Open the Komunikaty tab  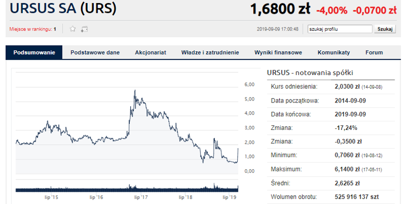pyautogui.click(x=334, y=52)
